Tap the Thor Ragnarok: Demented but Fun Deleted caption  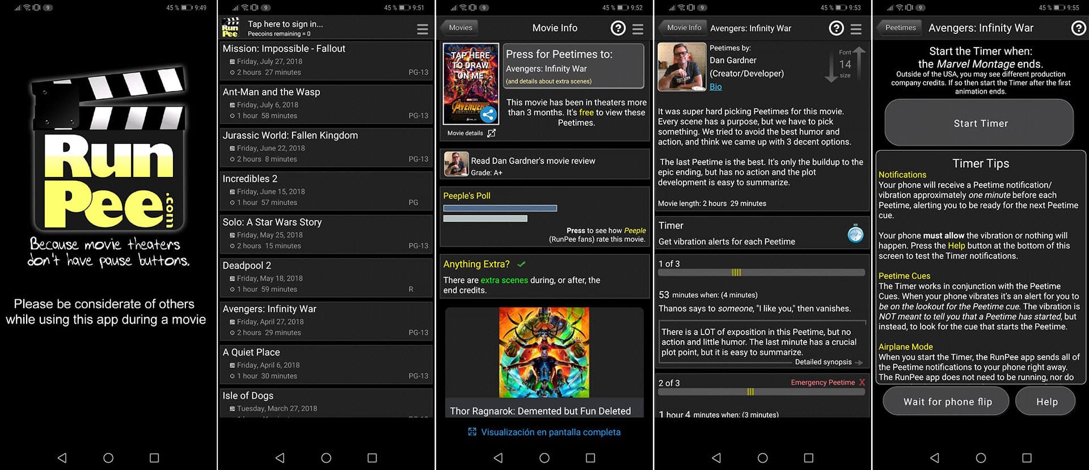(540, 411)
